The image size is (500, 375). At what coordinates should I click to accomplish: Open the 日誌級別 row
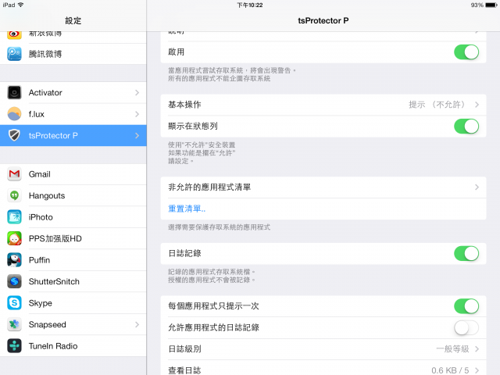tap(323, 349)
